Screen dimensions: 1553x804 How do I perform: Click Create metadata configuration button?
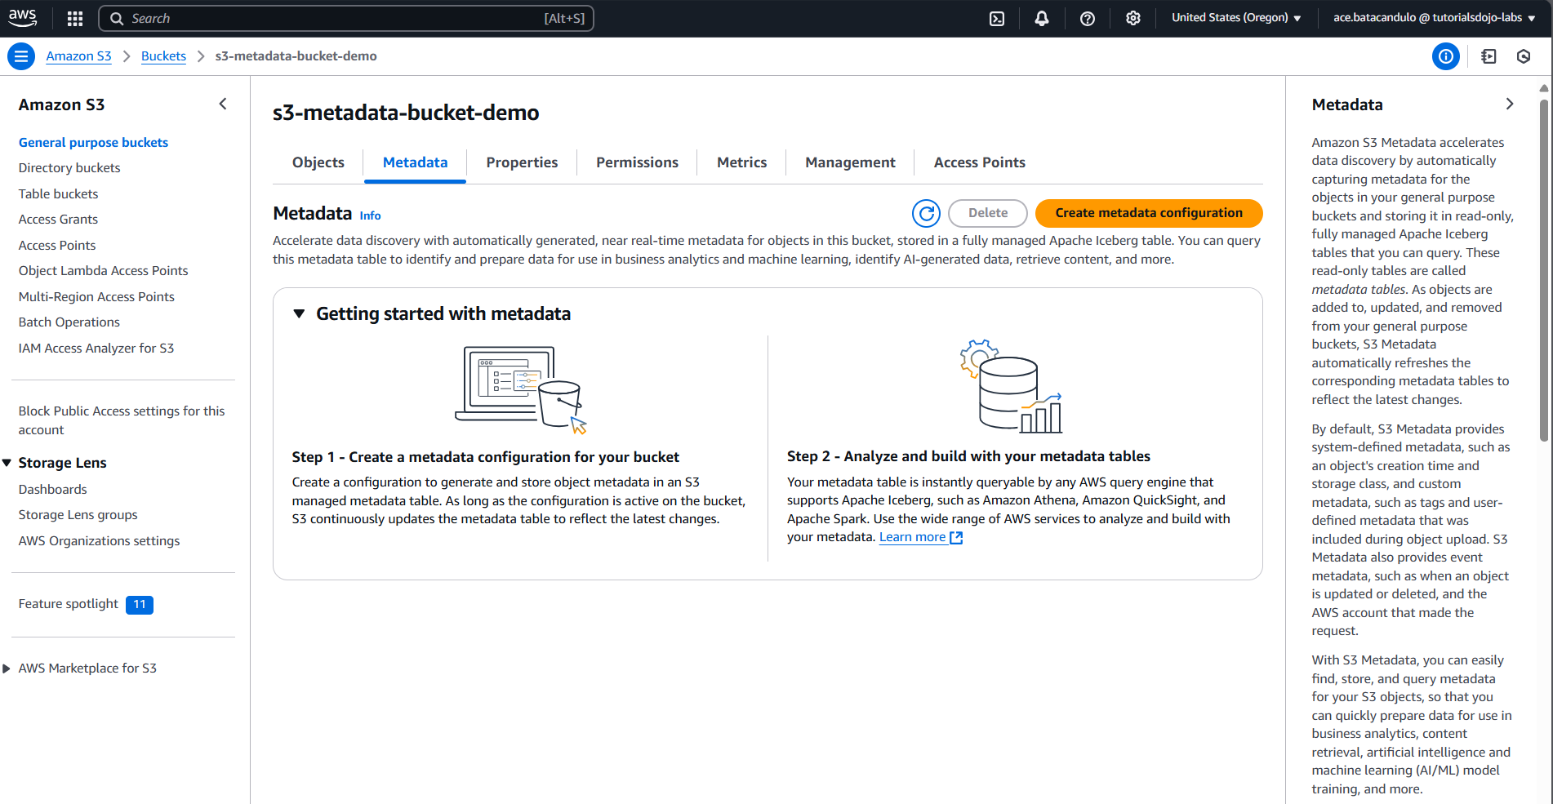coord(1149,213)
